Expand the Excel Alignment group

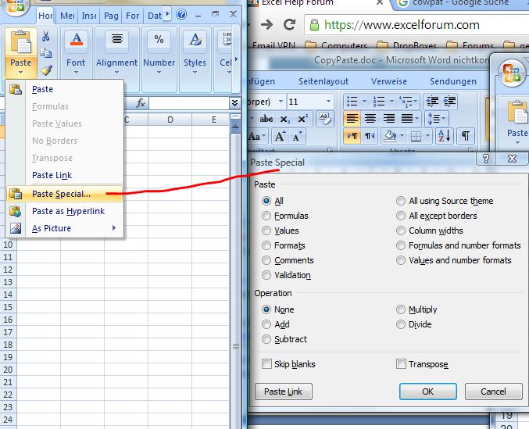click(116, 72)
